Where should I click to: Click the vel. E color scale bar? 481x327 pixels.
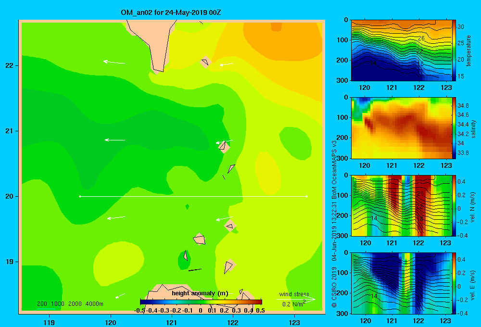(454, 283)
